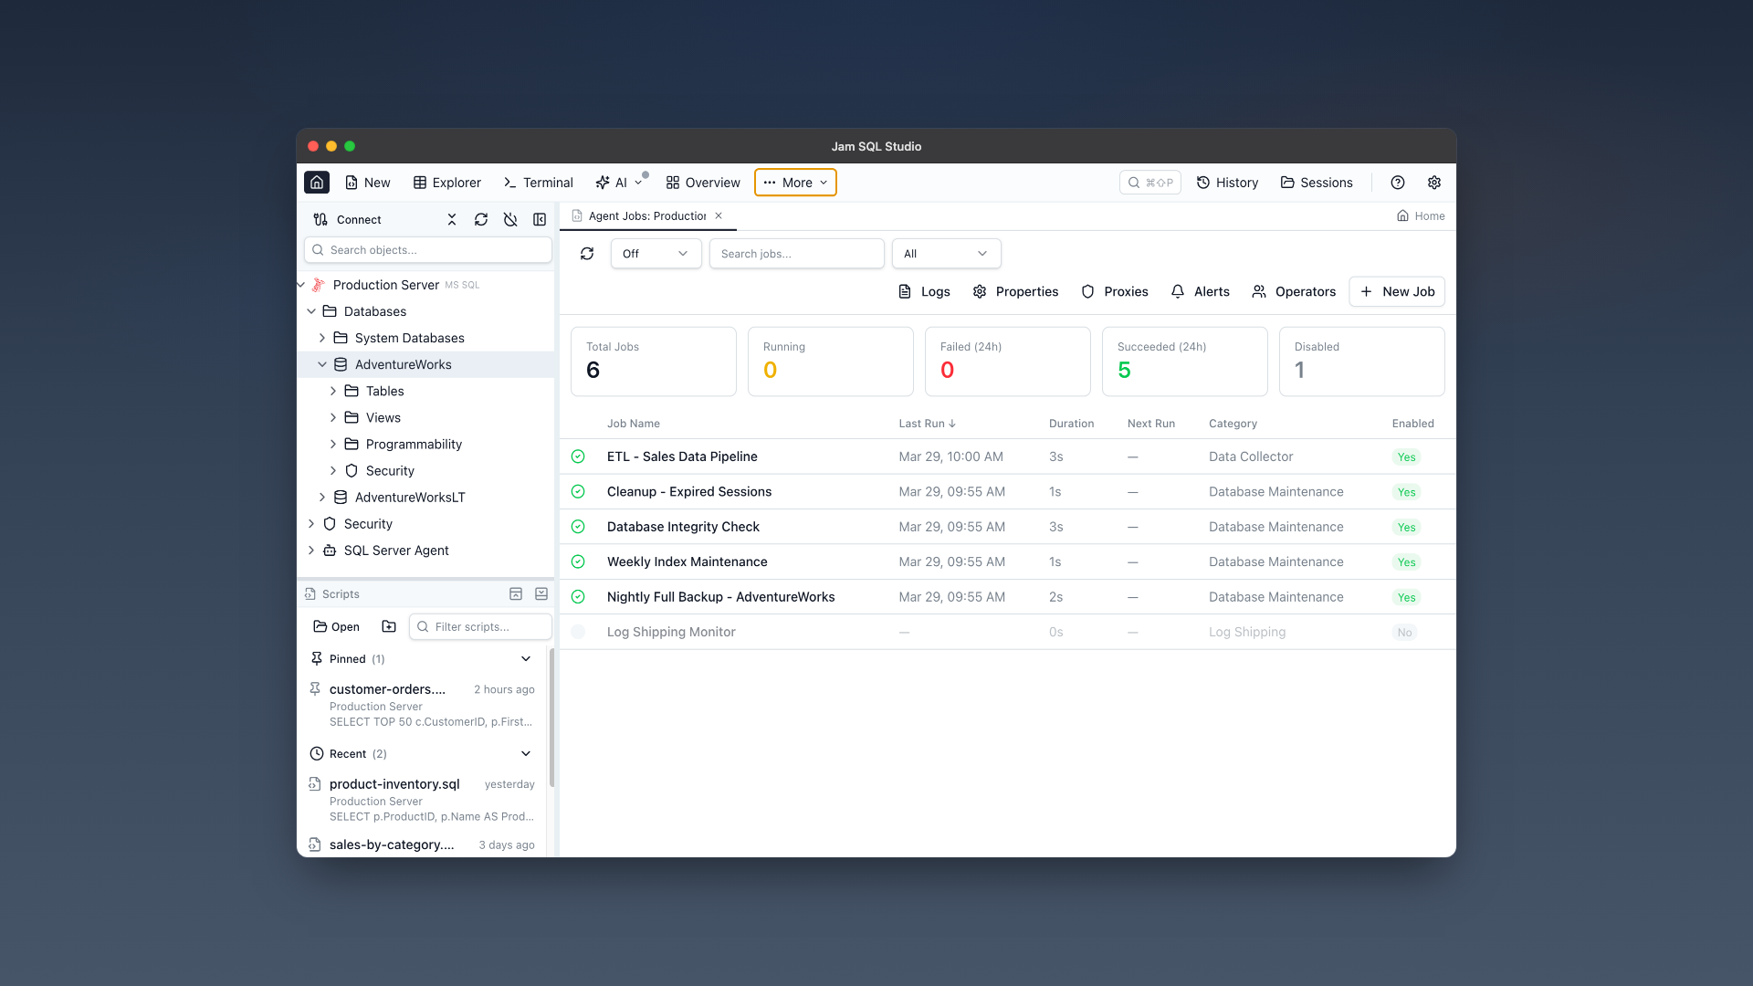The width and height of the screenshot is (1753, 986).
Task: Switch to the Agent Jobs: Production tab
Action: [x=646, y=215]
